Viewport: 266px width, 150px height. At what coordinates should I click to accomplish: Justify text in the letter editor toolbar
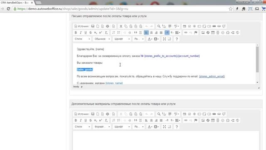coord(161,32)
